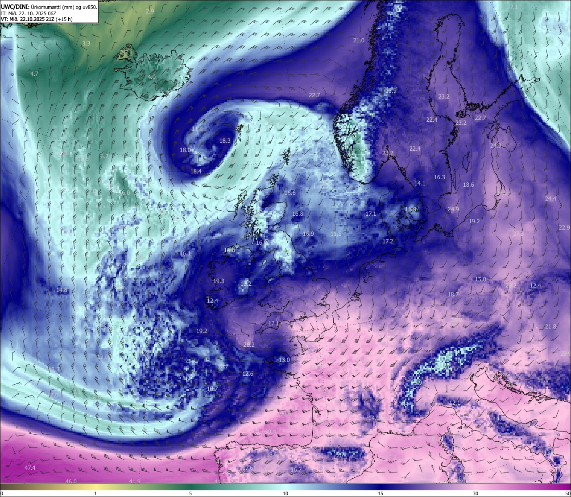Click the 16.1 value label

(x=185, y=254)
